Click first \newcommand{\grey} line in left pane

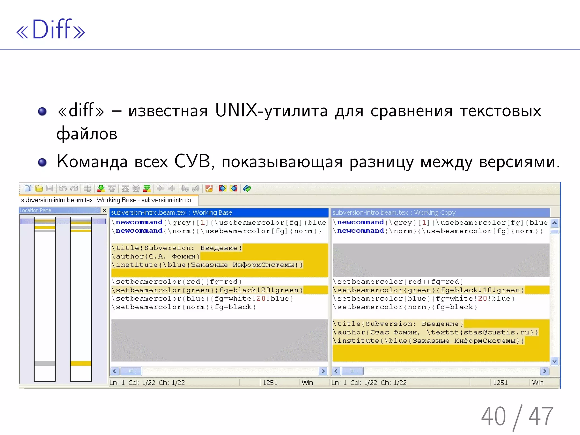tap(219, 223)
